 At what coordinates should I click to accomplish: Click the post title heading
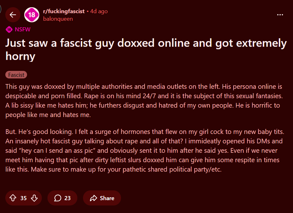point(146,49)
